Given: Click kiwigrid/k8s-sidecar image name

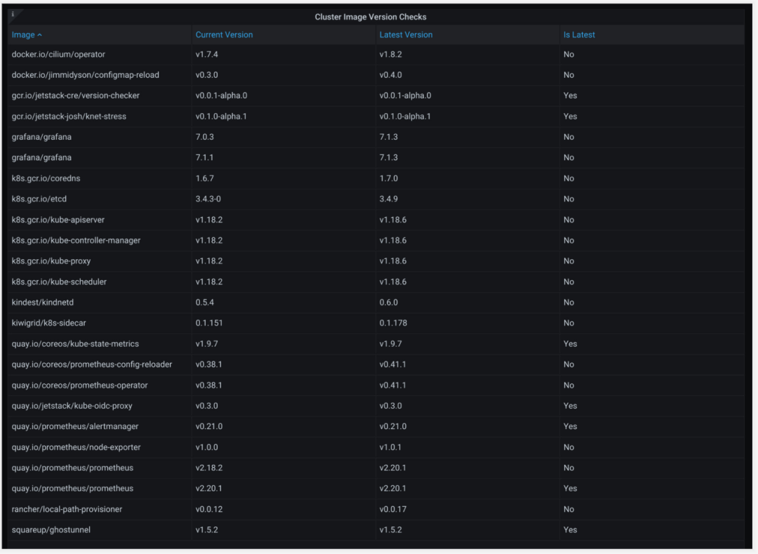Looking at the screenshot, I should pyautogui.click(x=49, y=323).
